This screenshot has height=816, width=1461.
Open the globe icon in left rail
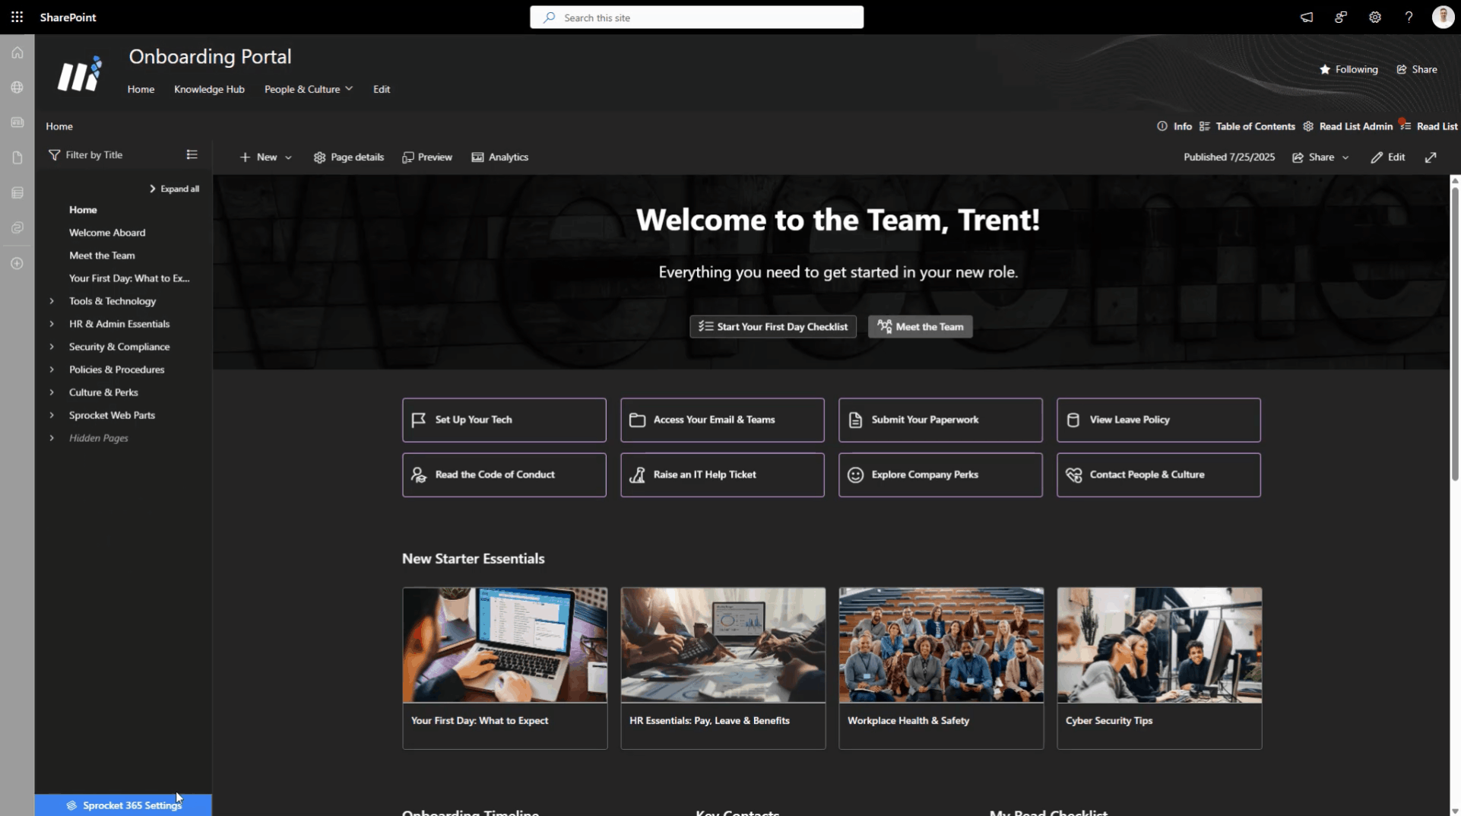click(17, 87)
